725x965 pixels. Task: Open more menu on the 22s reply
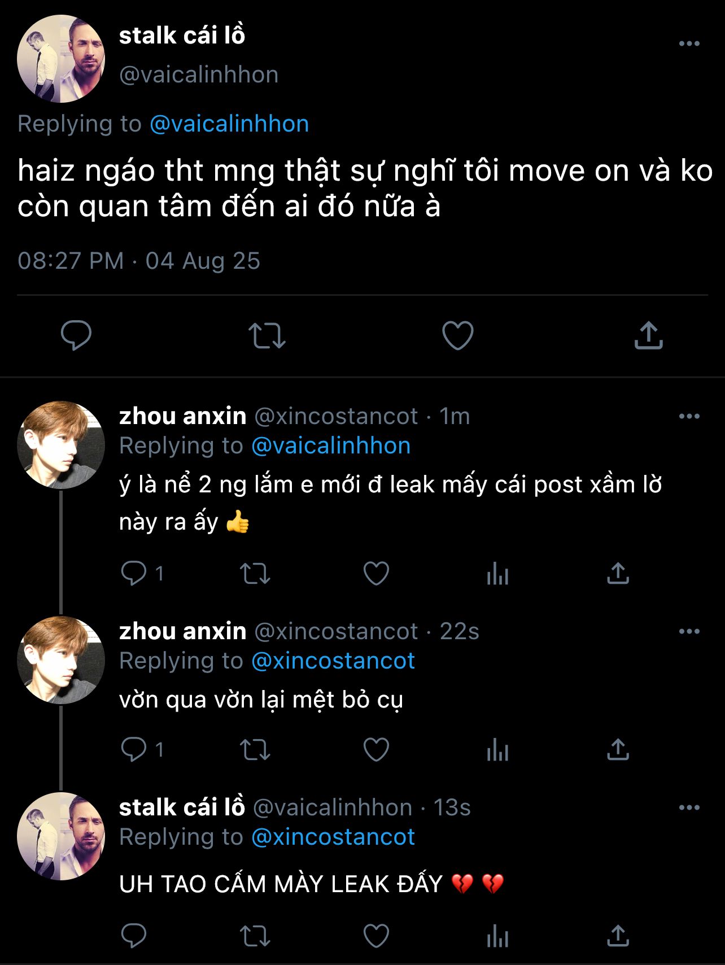[689, 631]
